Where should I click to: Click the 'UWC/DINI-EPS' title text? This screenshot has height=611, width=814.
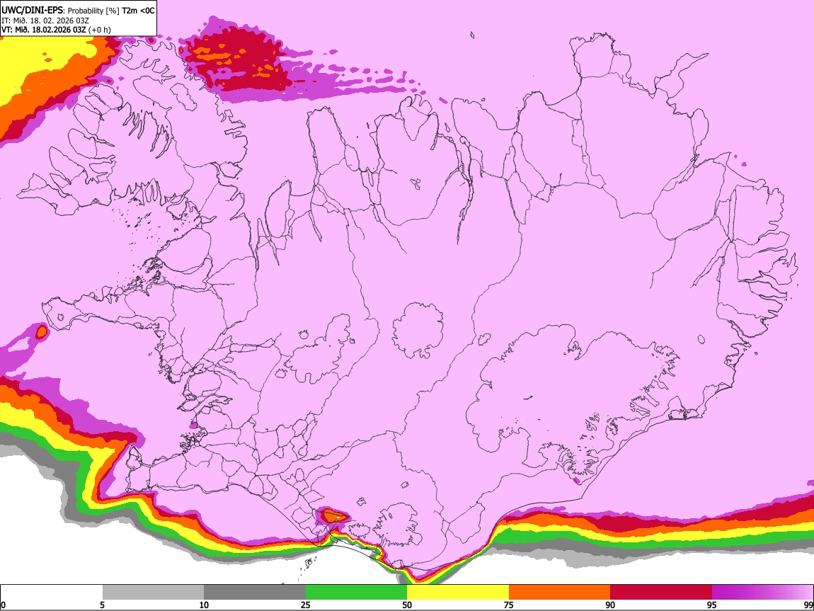[x=33, y=11]
